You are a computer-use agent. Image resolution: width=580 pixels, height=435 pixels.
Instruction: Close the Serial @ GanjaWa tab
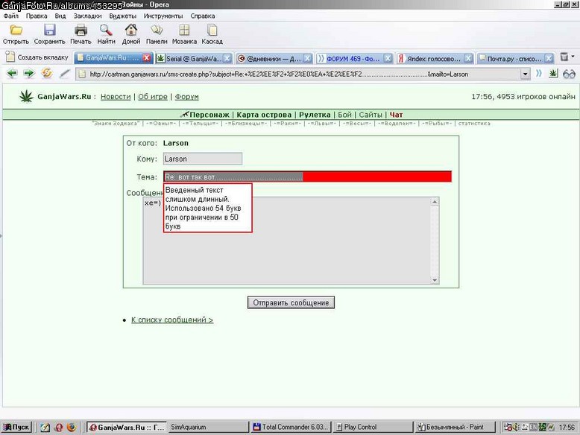[227, 58]
